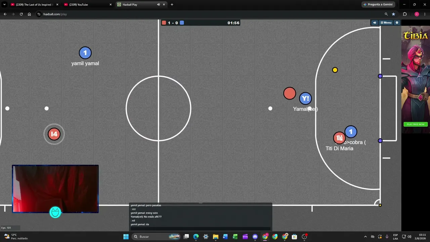
Task: Open the ESP LAA language switcher
Action: [x=395, y=237]
